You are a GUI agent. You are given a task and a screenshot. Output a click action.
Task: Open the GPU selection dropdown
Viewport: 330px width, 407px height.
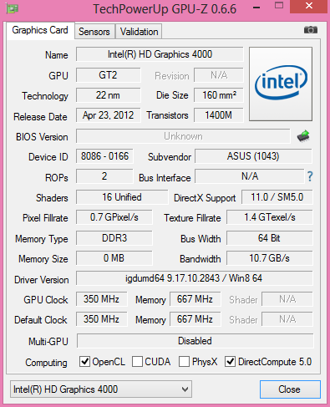tap(101, 389)
